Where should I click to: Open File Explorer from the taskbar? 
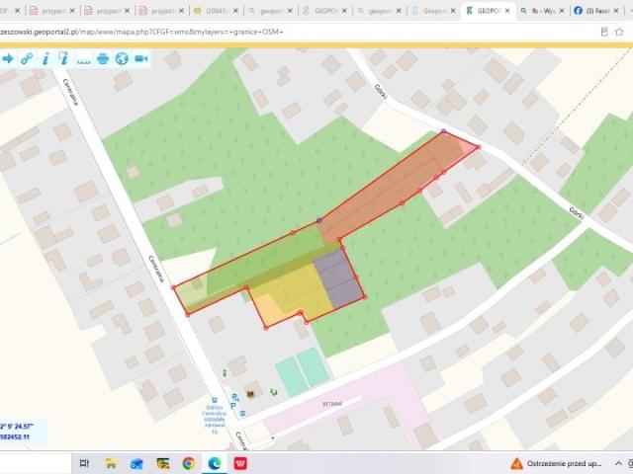[110, 463]
